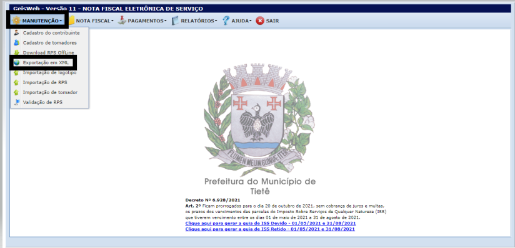The image size is (515, 248).
Task: Open link to generate ISS Retido guide
Action: (x=270, y=229)
